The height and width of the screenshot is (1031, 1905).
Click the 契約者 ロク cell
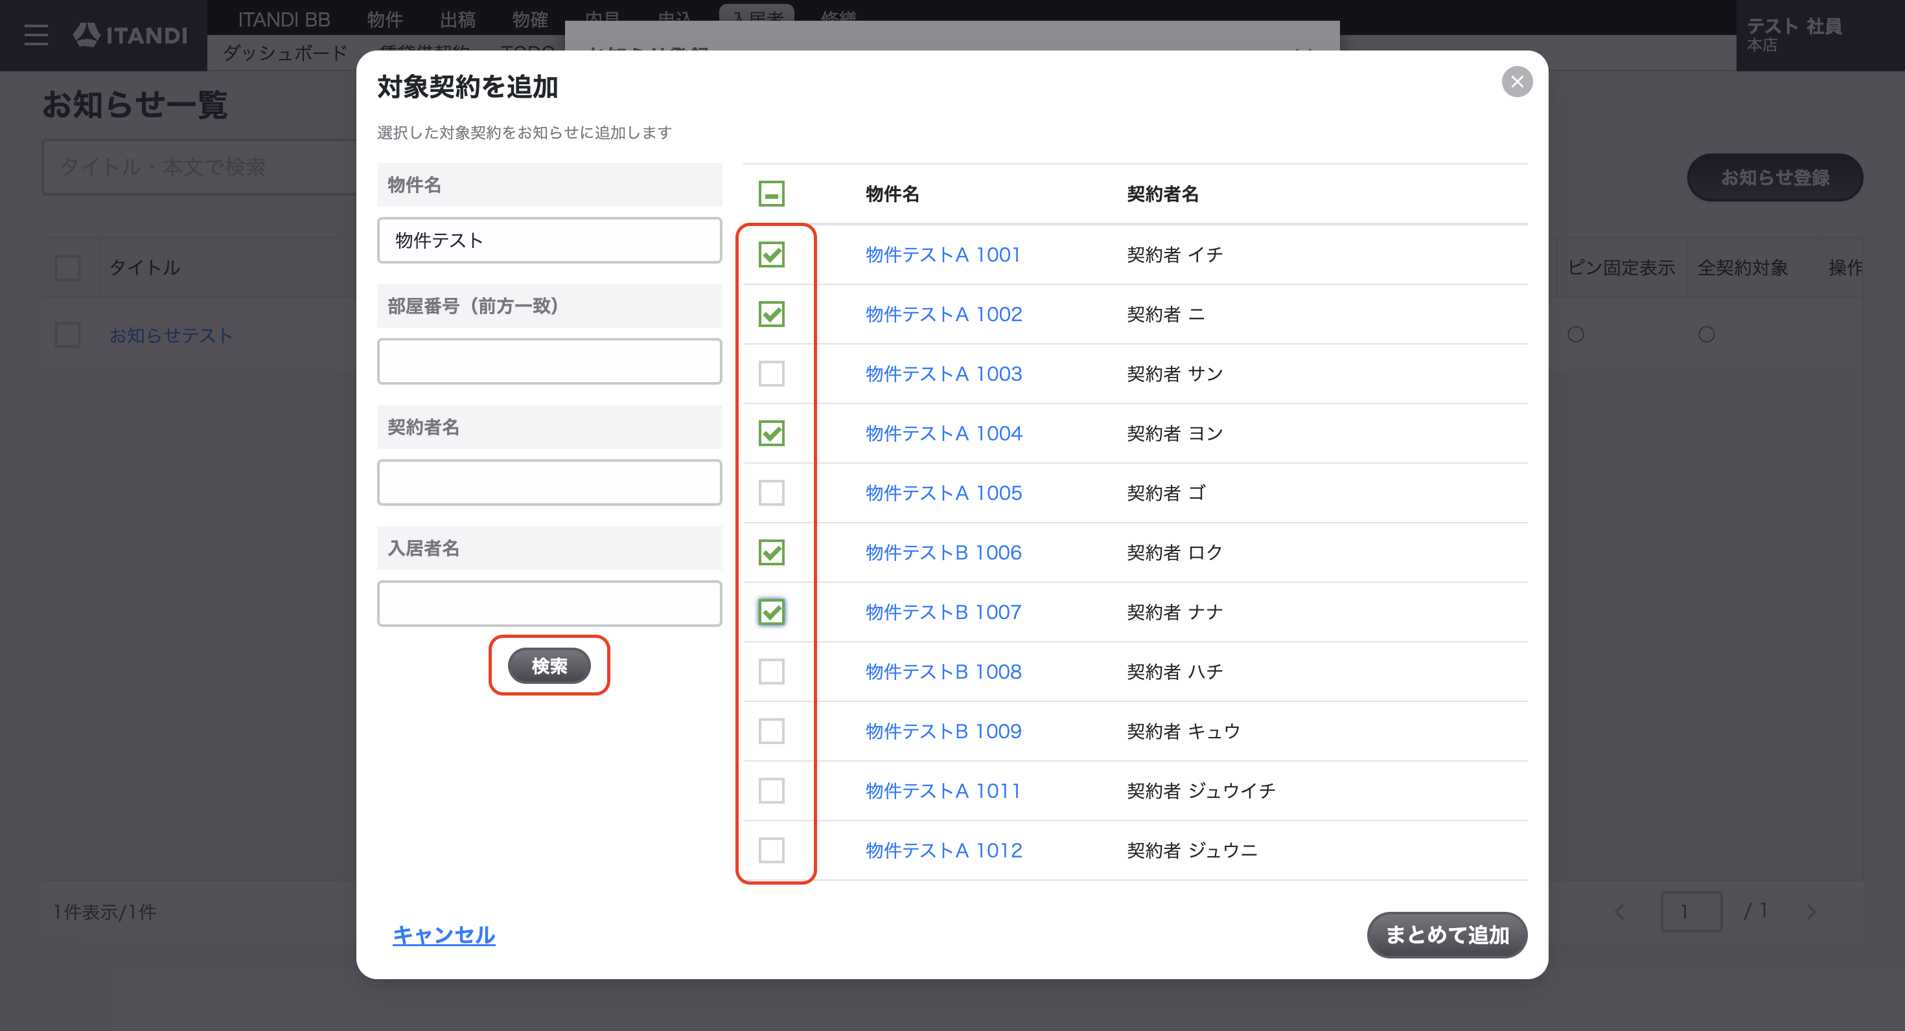[1174, 552]
